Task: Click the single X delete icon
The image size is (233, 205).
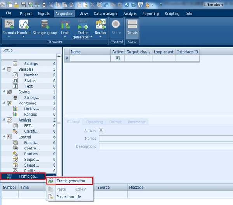Action: click(92, 5)
